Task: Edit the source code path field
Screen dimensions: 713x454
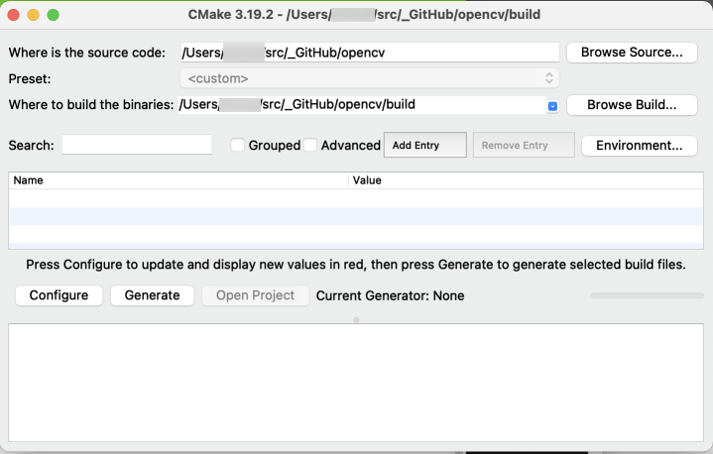Action: tap(369, 53)
